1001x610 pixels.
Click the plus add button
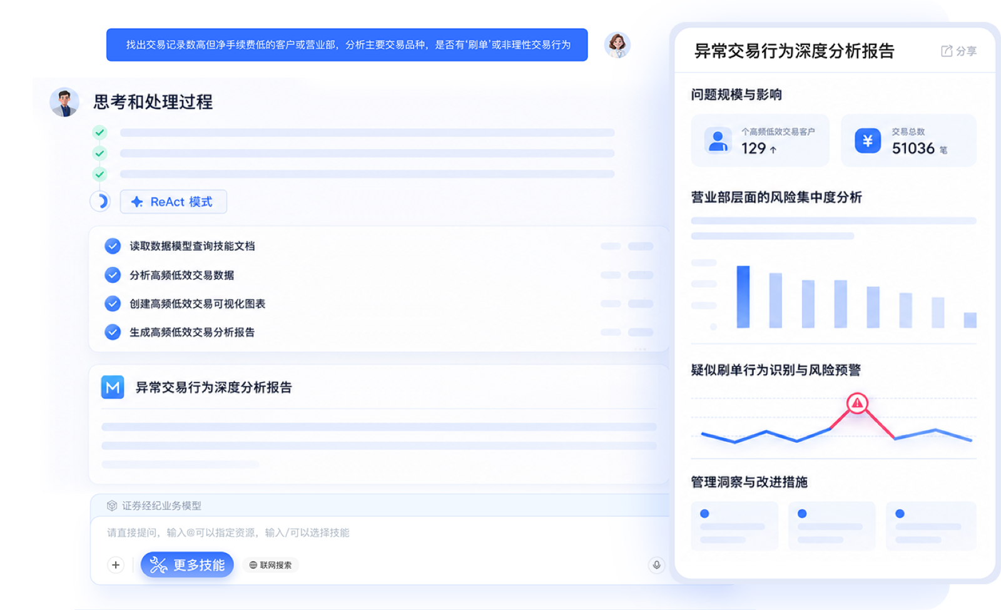(116, 565)
